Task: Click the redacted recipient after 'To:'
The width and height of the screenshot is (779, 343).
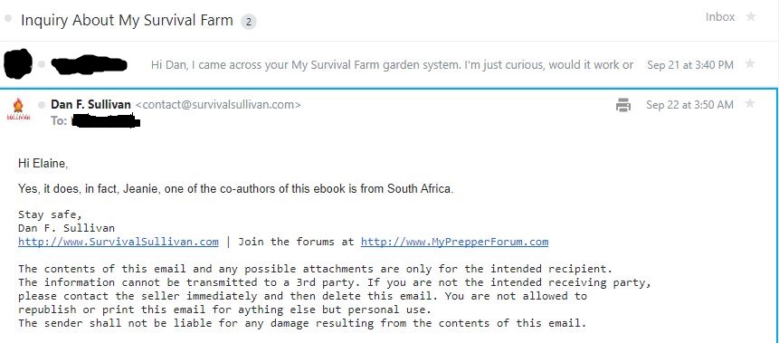Action: point(105,120)
